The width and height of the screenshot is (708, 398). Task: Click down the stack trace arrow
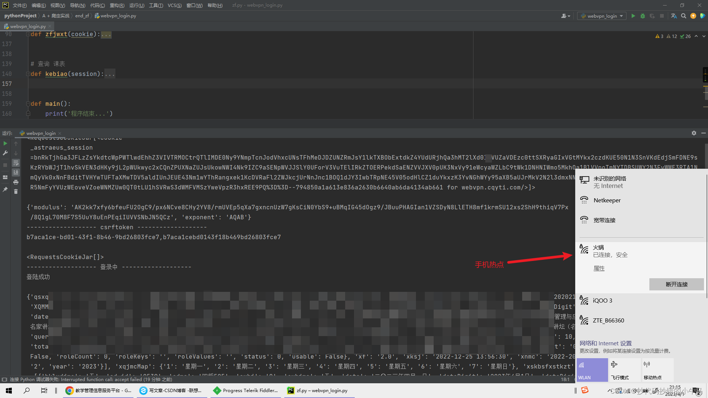[x=16, y=153]
